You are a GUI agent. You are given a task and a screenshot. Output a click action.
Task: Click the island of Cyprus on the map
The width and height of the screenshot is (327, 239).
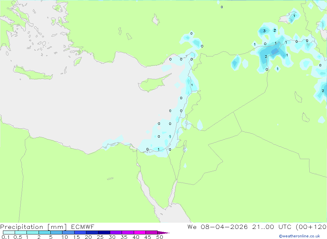coord(153,83)
